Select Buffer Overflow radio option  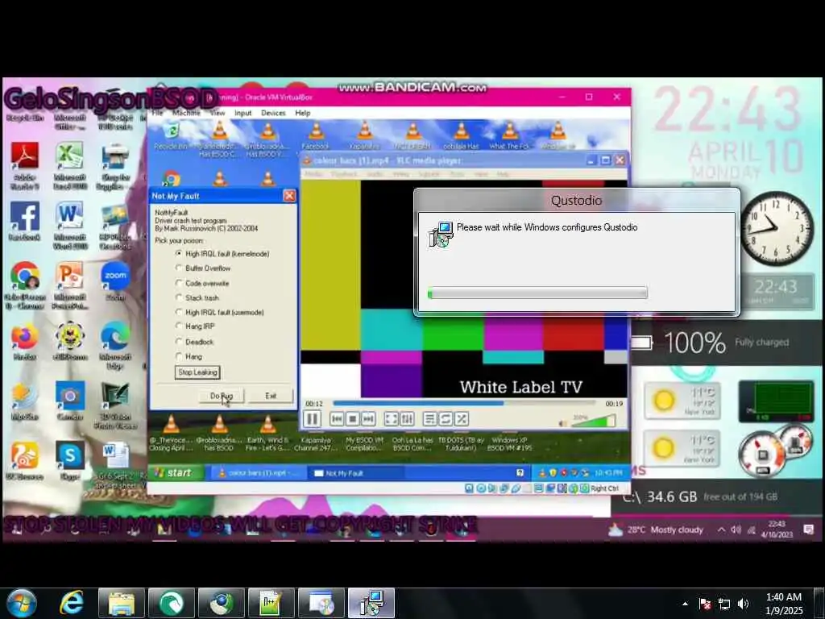point(203,268)
